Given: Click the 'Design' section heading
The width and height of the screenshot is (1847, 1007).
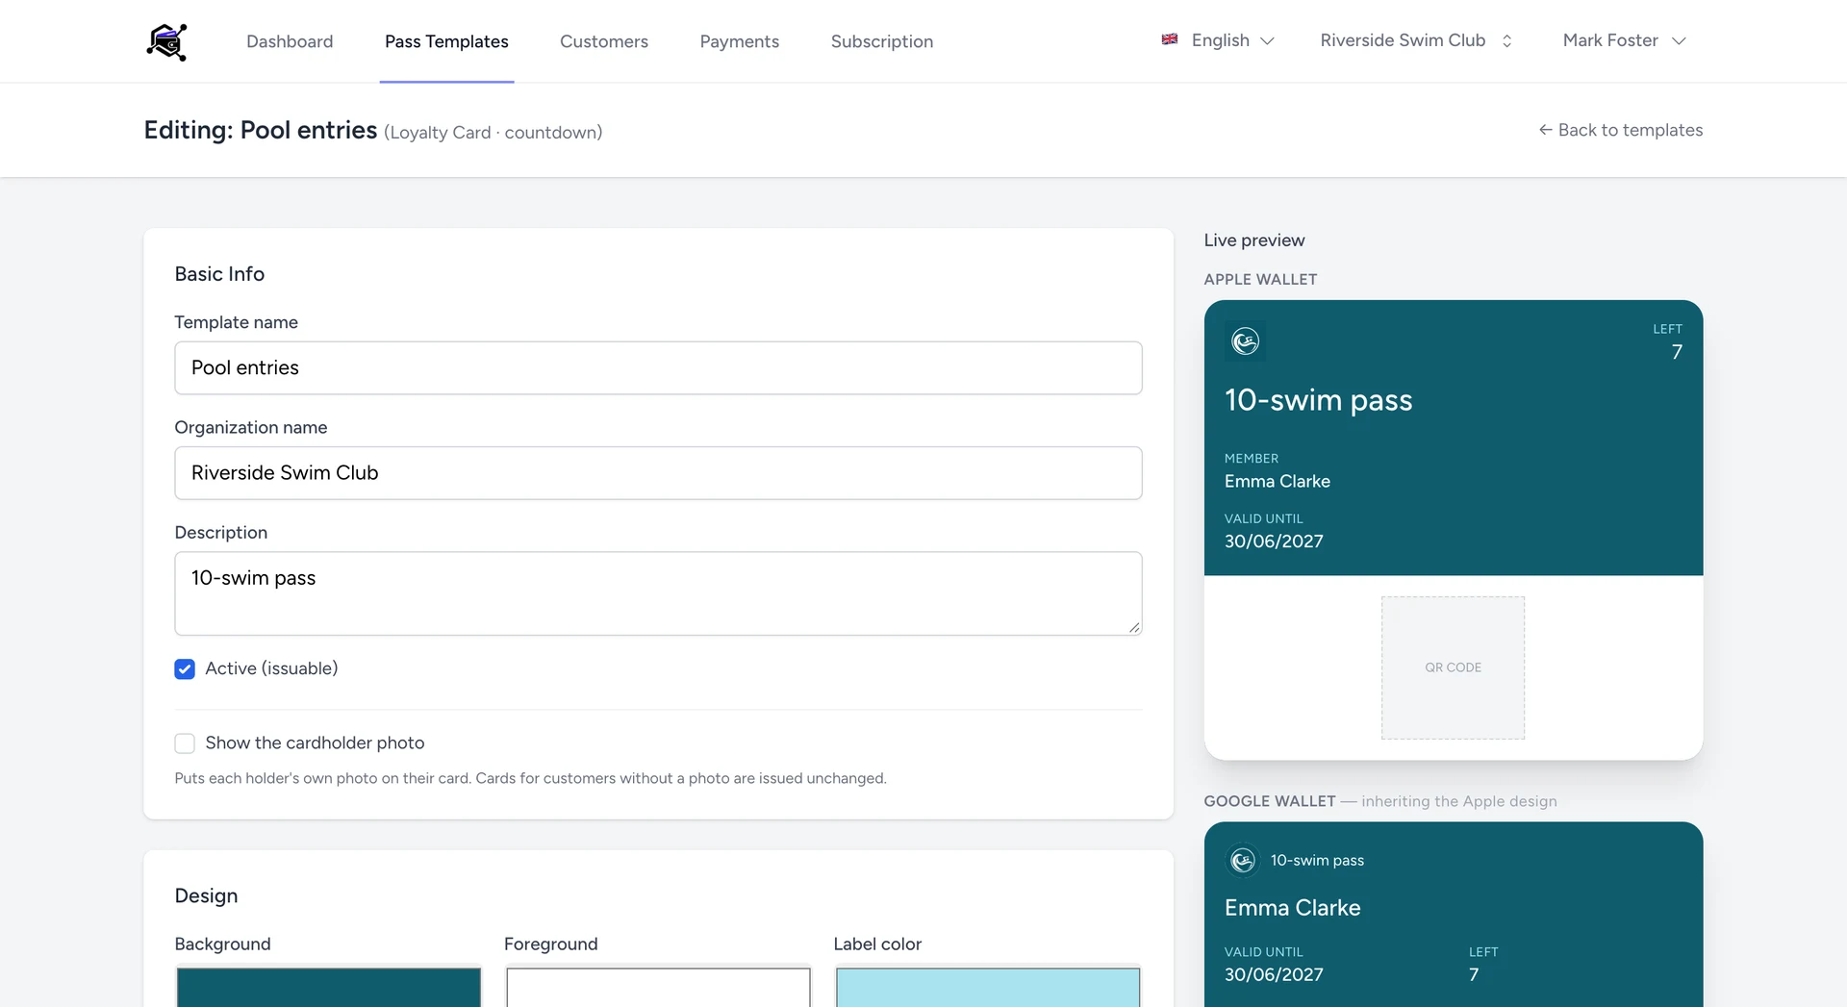Looking at the screenshot, I should [x=206, y=896].
